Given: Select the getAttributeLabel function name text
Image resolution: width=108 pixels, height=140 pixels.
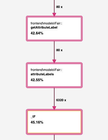Looking at the screenshot, I should click(x=44, y=28).
